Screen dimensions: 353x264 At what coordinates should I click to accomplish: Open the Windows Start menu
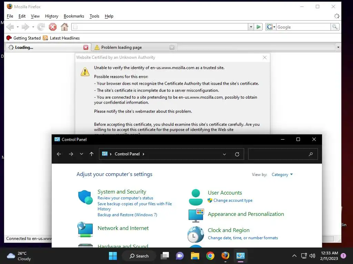113,256
